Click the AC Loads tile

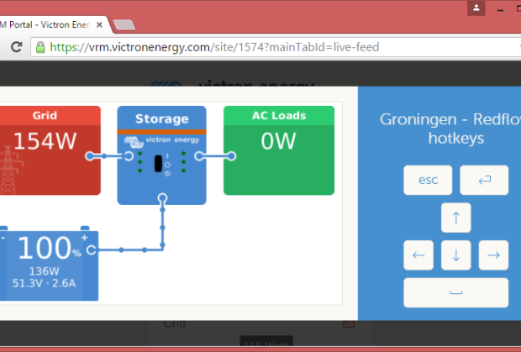(278, 150)
